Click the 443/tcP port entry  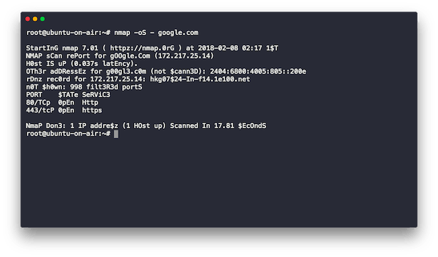pyautogui.click(x=40, y=111)
